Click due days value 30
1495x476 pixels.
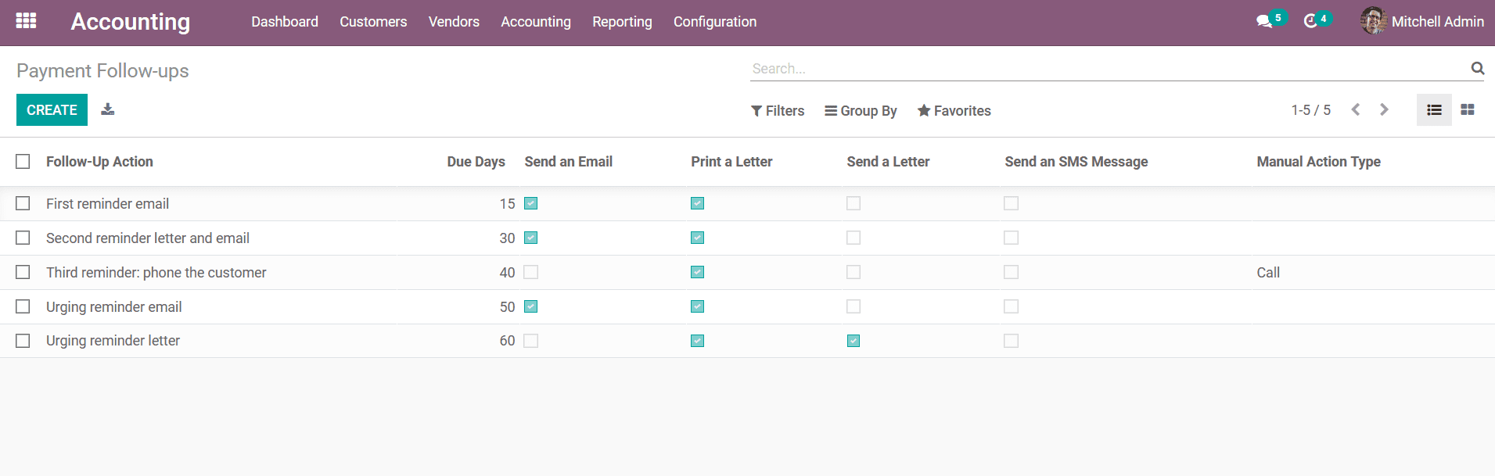(x=507, y=238)
